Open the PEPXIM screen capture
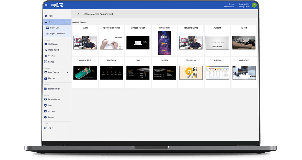Image resolution: width=302 pixels, height=160 pixels. coord(217,73)
